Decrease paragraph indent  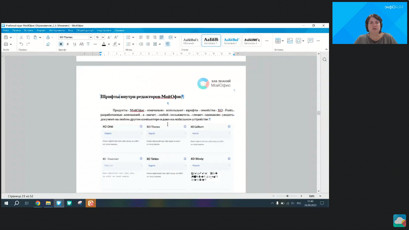pyautogui.click(x=141, y=44)
